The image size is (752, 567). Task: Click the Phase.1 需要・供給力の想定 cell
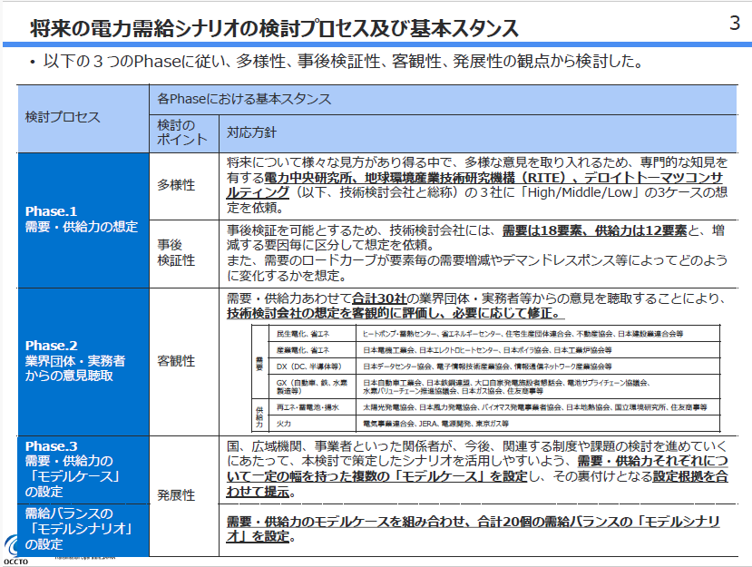coord(83,220)
